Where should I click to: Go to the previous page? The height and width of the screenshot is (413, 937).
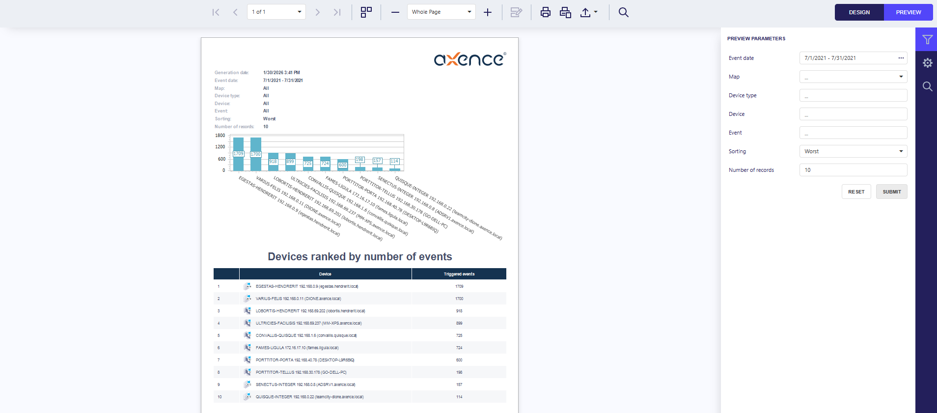click(x=235, y=12)
